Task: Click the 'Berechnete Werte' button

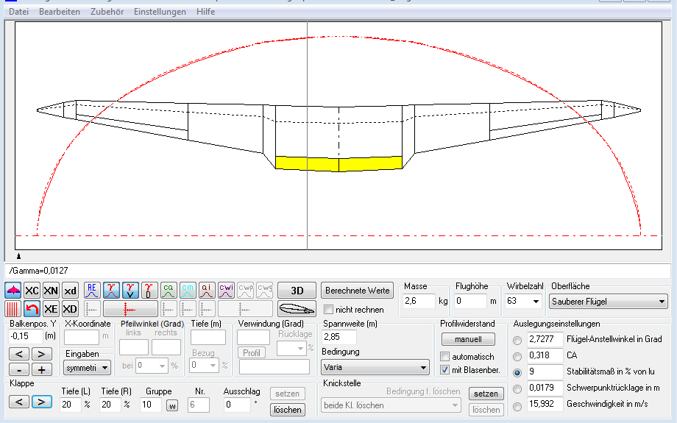Action: tap(358, 291)
